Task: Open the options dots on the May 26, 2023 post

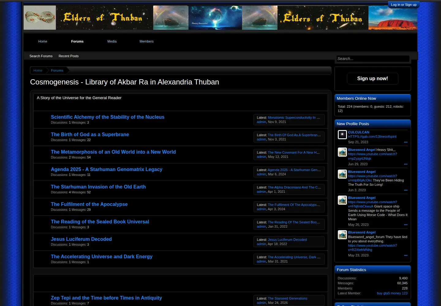Action: click(x=406, y=225)
